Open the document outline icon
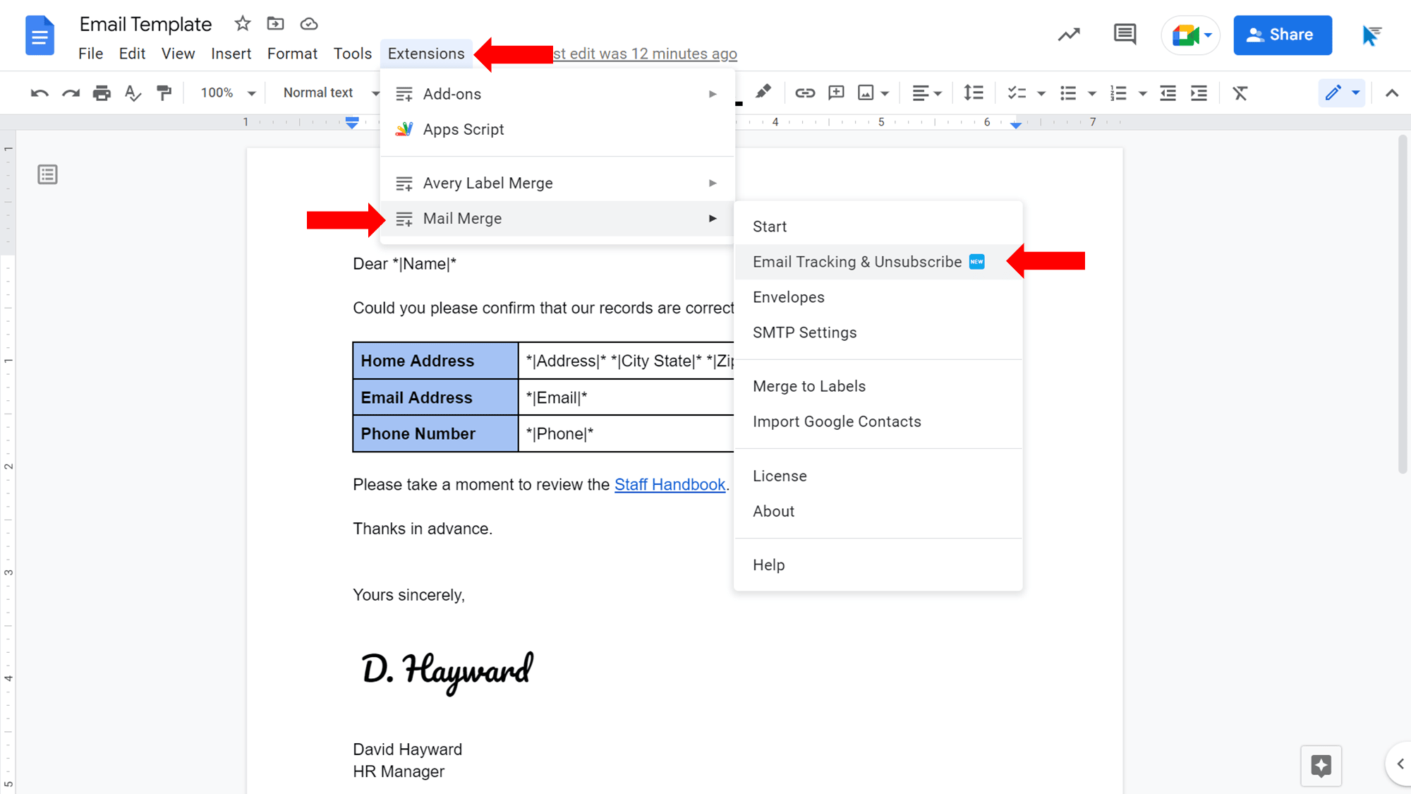The height and width of the screenshot is (794, 1411). 48,174
